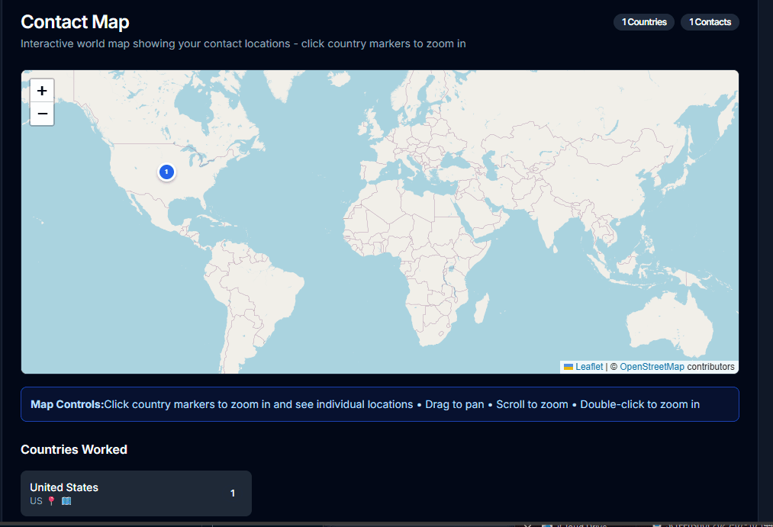Select the '1 Countries' badge
This screenshot has width=773, height=527.
click(644, 22)
